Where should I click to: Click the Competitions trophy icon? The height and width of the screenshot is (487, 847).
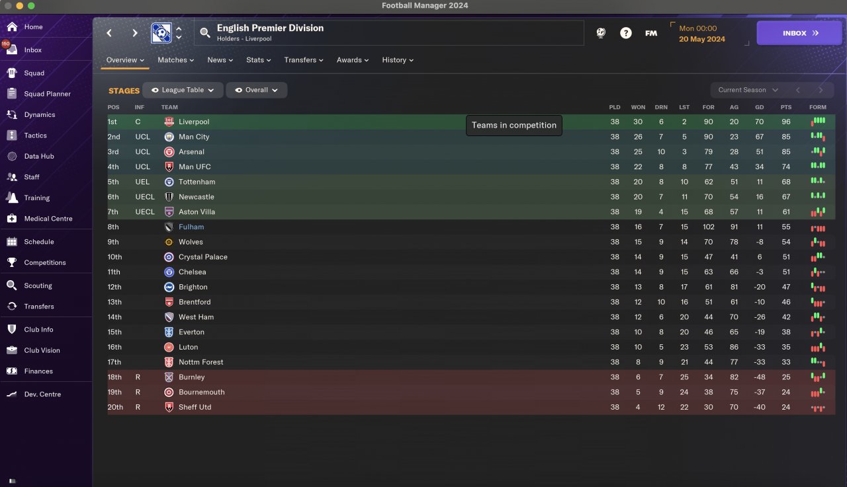click(12, 262)
